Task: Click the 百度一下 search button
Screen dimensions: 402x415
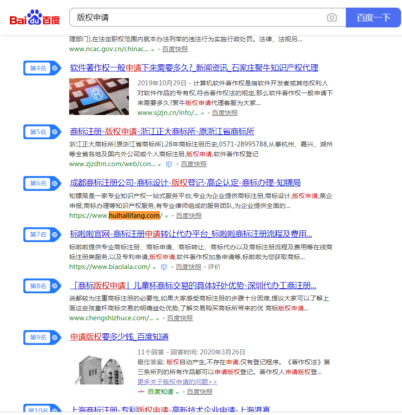Action: click(x=373, y=18)
